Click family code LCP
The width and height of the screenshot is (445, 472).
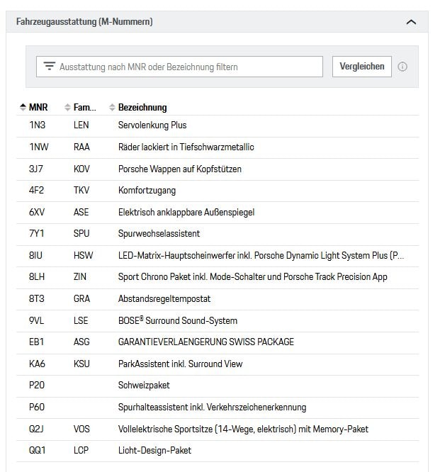pyautogui.click(x=81, y=450)
